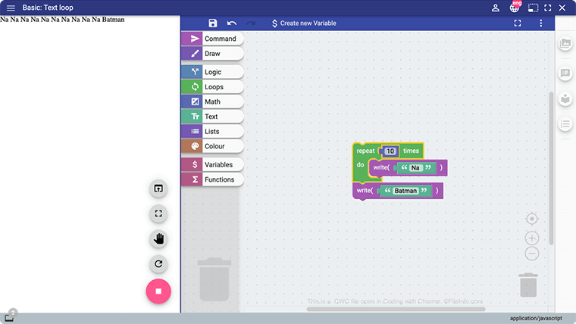The image size is (576, 324).
Task: Click the save file icon
Action: 213,23
